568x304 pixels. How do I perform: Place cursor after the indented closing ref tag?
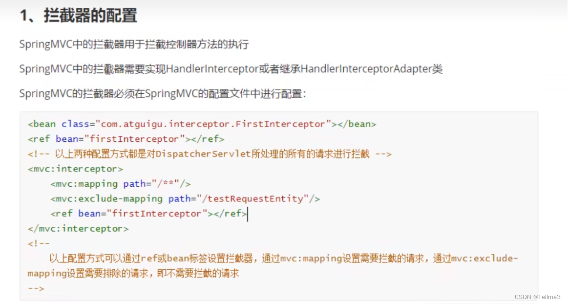248,214
